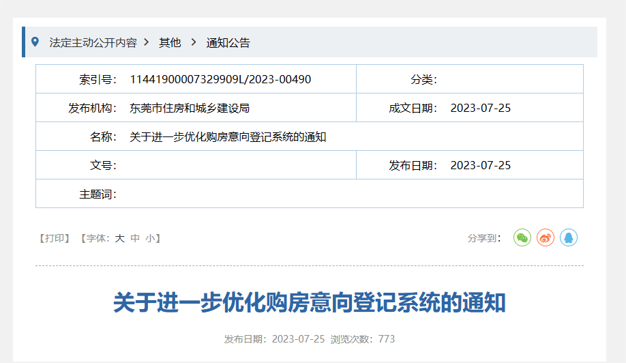
Task: Share the notice to WeChat
Action: (x=522, y=237)
